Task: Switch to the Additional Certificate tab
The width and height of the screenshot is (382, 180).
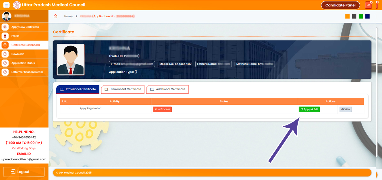Action: [x=167, y=89]
